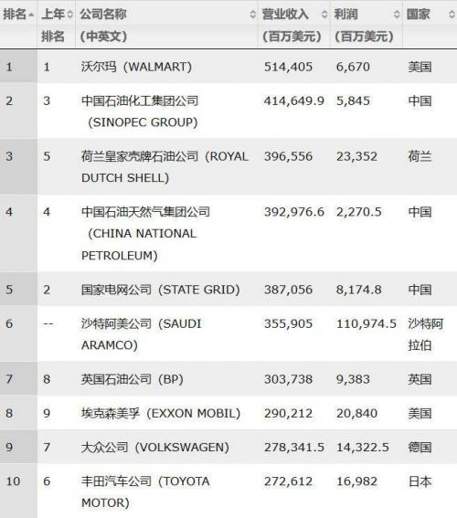Click sort arrows beside 上年排名 header
Viewport: 457px width, 518px height.
point(69,15)
